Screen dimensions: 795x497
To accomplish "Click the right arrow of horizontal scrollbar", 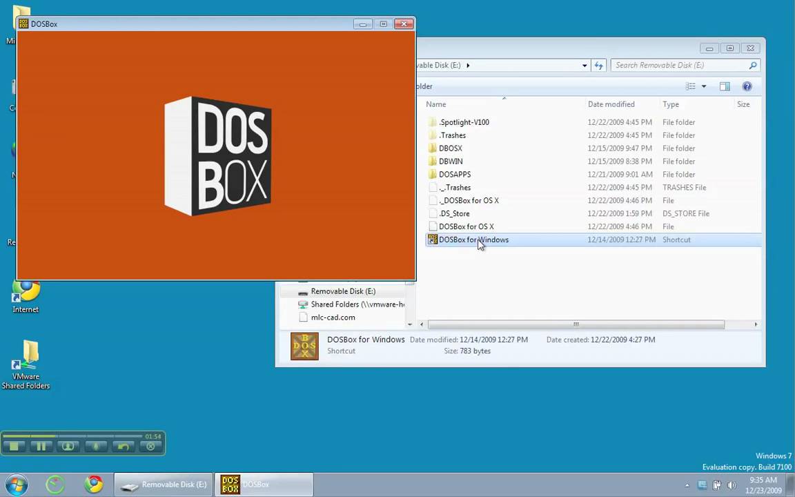I will pyautogui.click(x=756, y=324).
